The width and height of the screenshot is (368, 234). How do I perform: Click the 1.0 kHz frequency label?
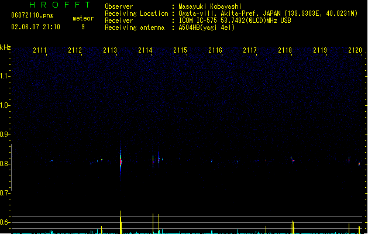5,105
